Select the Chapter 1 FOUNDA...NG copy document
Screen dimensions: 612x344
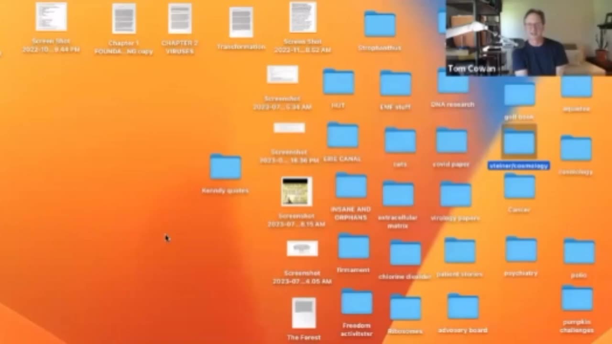pos(124,19)
